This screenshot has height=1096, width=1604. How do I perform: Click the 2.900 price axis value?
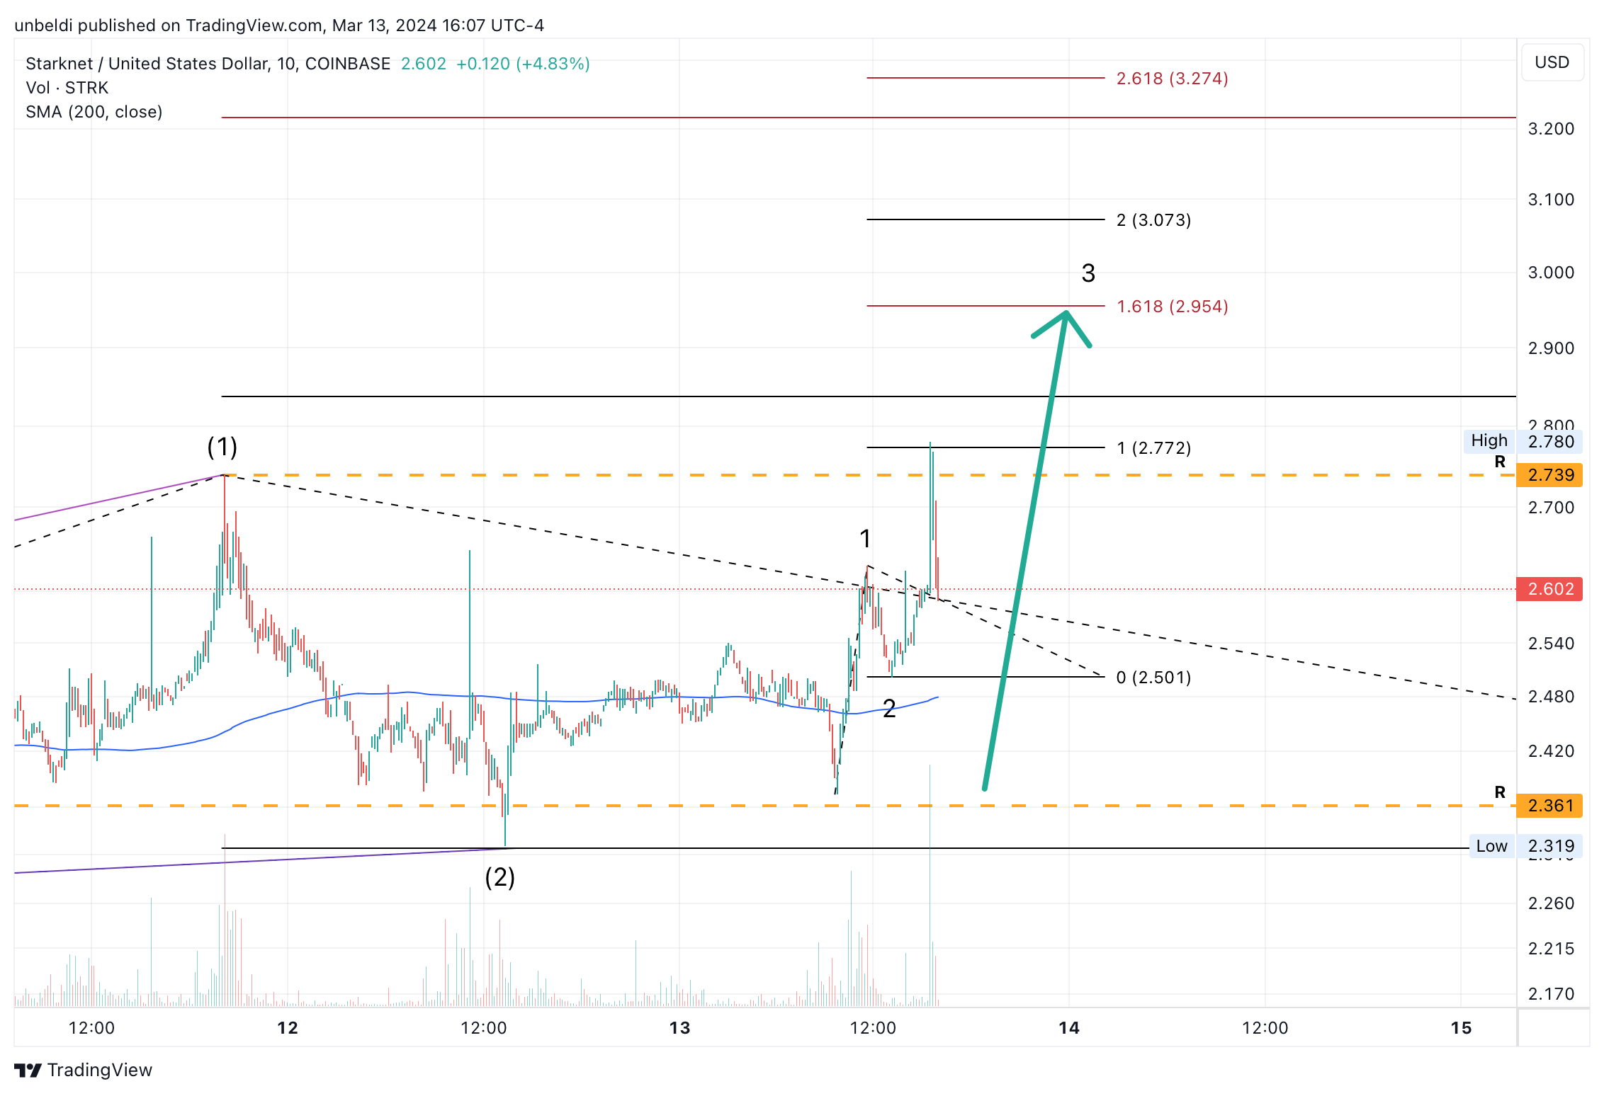coord(1551,348)
